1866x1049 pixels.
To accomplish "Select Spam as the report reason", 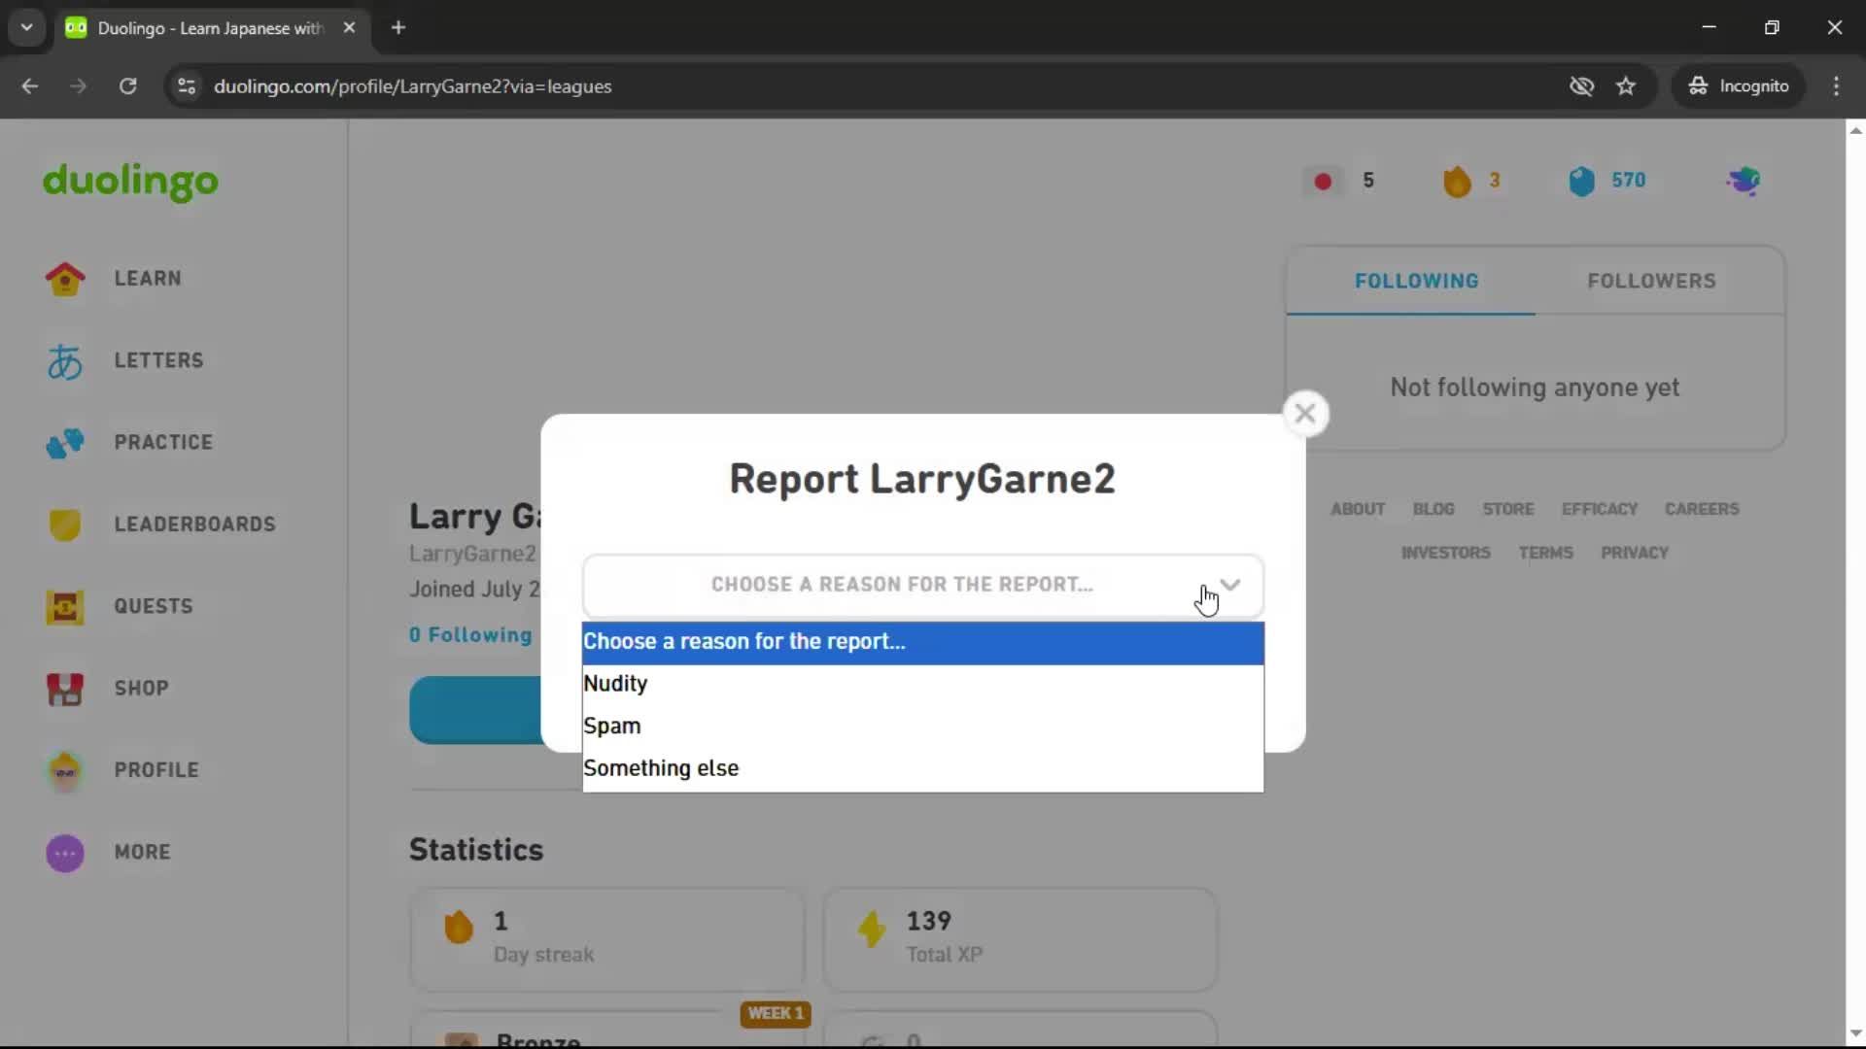I will coord(612,725).
